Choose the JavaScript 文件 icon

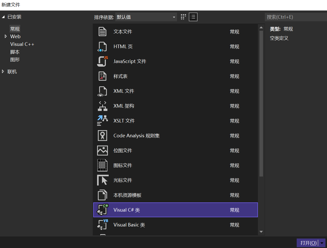pyautogui.click(x=102, y=61)
